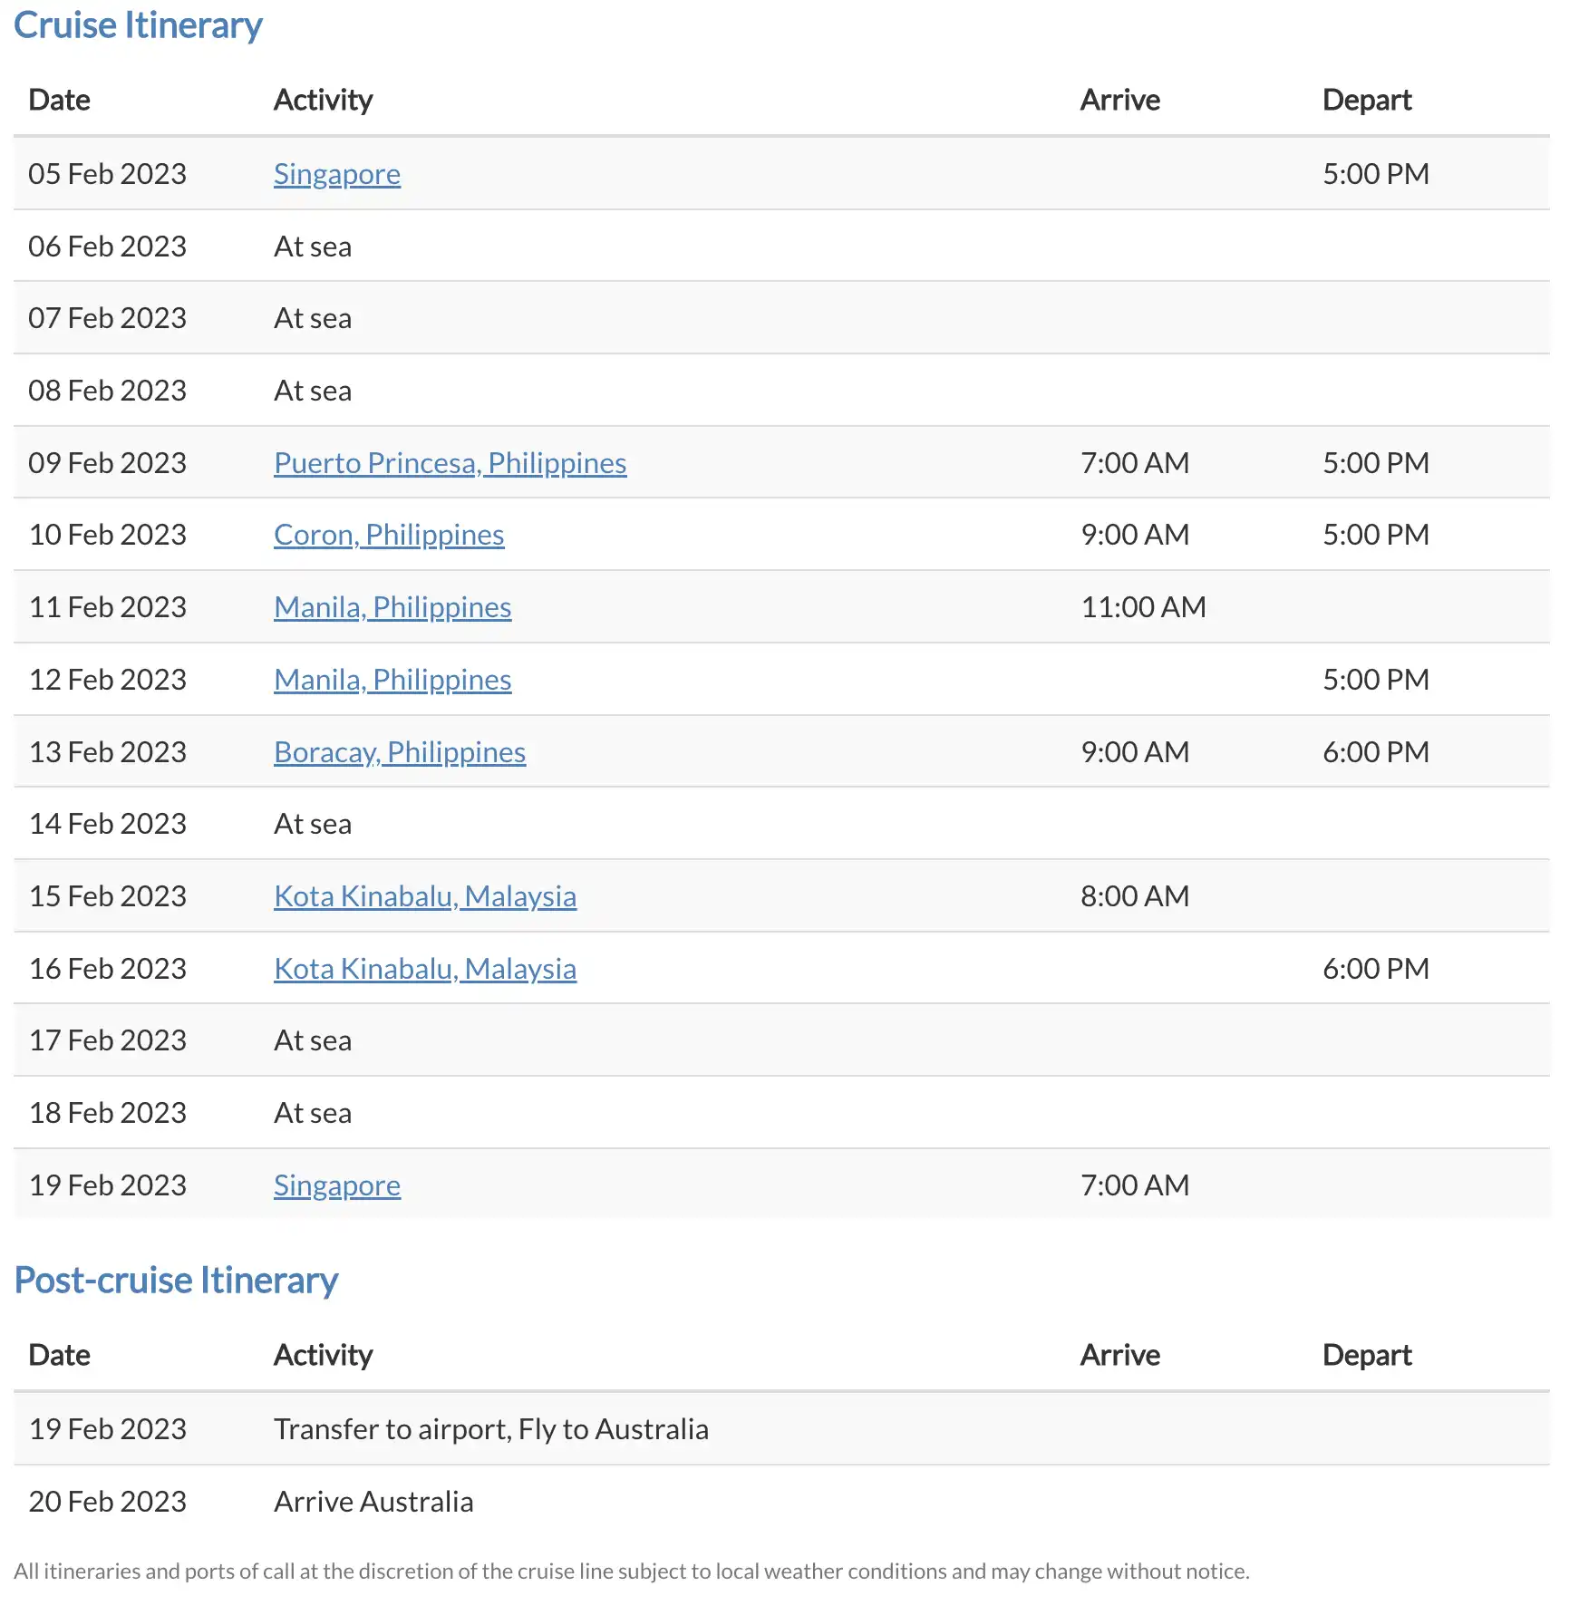
Task: Click Transfer to airport, Fly to Australia
Action: 490,1429
